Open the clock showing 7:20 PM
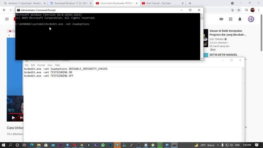Image resolution: width=263 pixels, height=148 pixels. tap(247, 145)
